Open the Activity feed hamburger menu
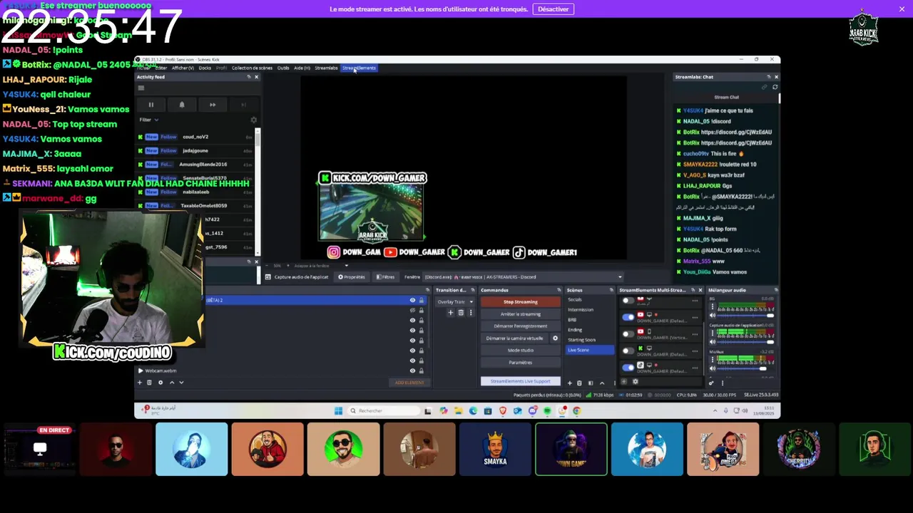Viewport: 913px width, 513px height. coord(141,88)
